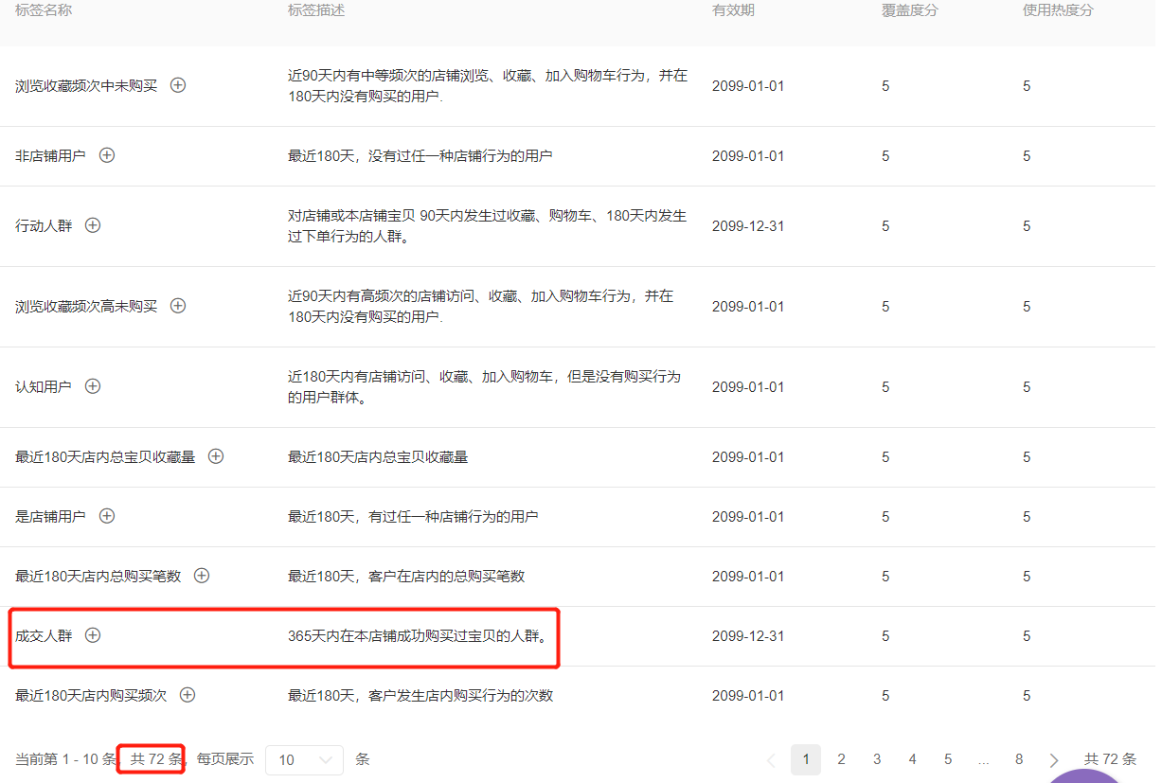
Task: Select tag name 最近180天店内购买频次
Action: click(91, 695)
